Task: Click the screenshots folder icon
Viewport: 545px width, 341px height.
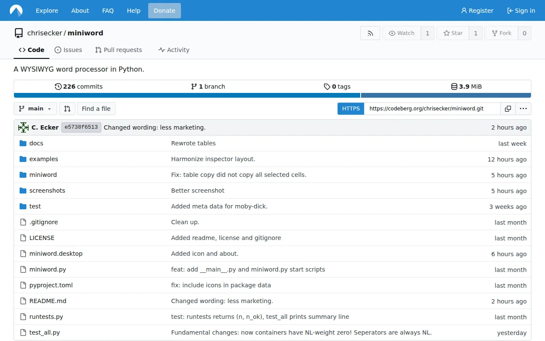Action: [x=23, y=191]
